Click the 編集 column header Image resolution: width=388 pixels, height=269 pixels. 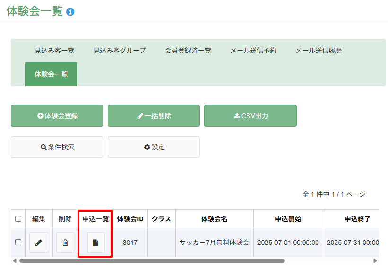point(39,219)
